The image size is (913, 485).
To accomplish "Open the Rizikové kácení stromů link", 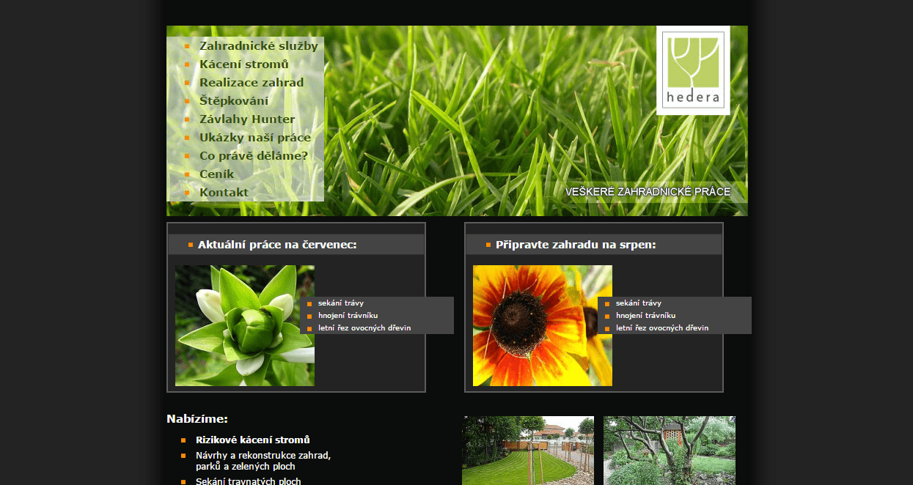I will coord(253,440).
